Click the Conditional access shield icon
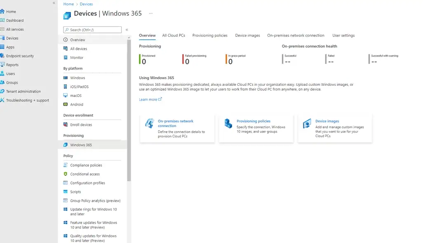 coord(65,174)
